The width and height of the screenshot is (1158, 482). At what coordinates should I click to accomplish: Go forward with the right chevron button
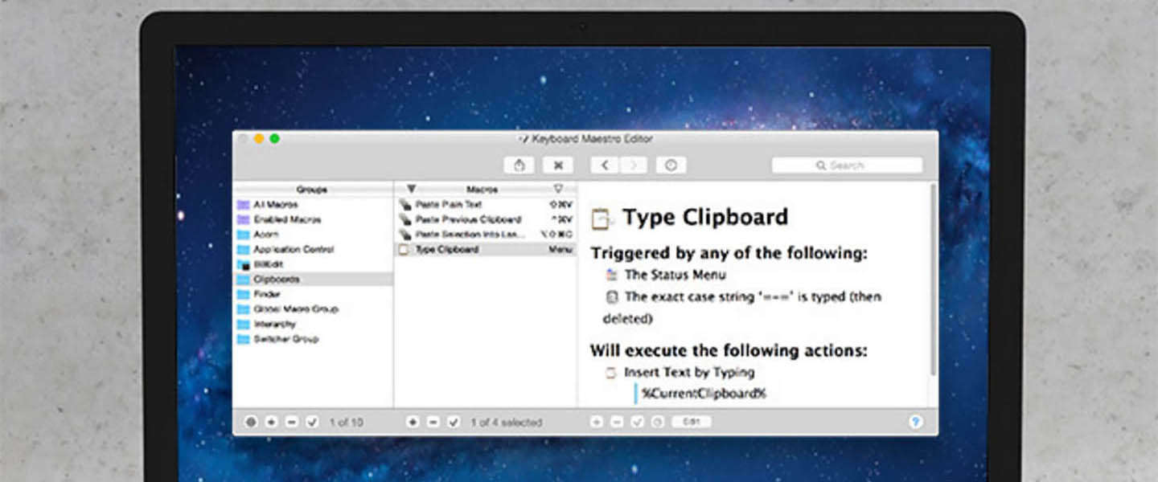point(633,165)
